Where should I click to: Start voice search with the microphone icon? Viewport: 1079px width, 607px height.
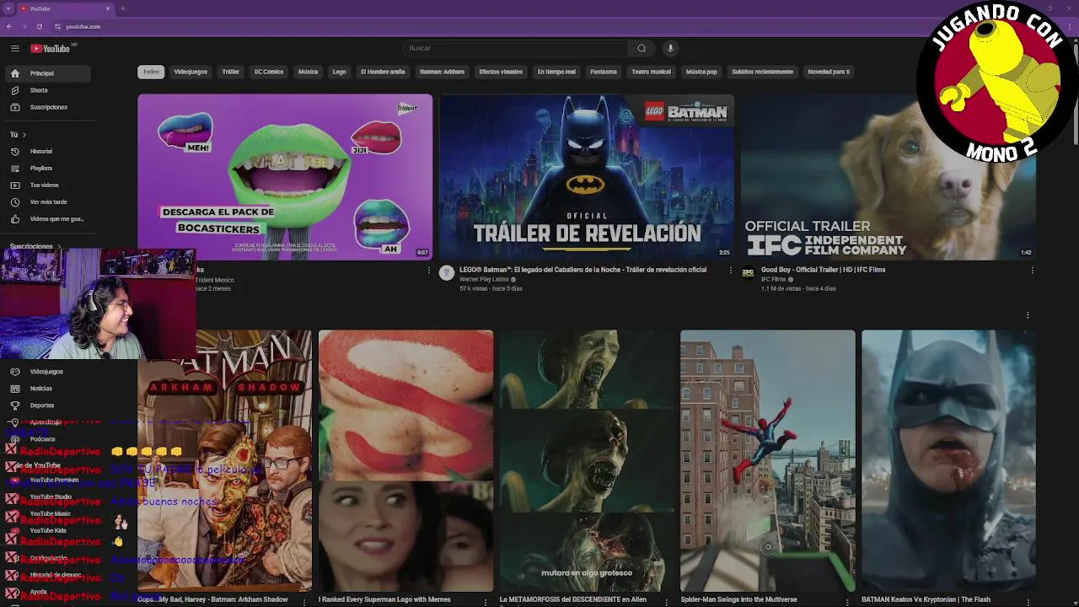click(670, 48)
